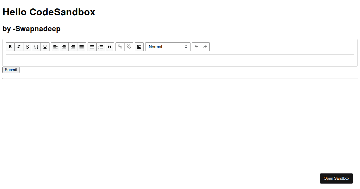Undo the last edit

pos(196,47)
